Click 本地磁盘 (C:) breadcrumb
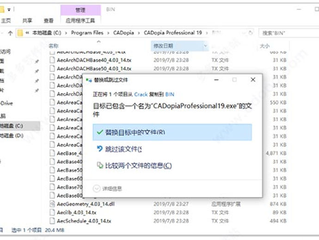Image resolution: width=319 pixels, height=240 pixels. click(47, 32)
